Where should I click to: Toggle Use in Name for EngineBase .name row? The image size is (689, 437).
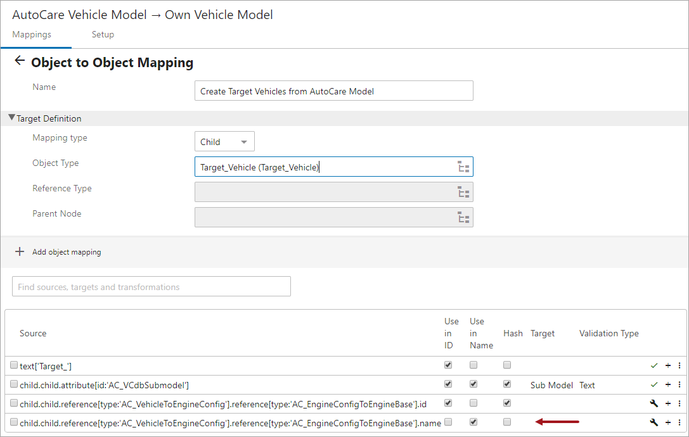473,422
